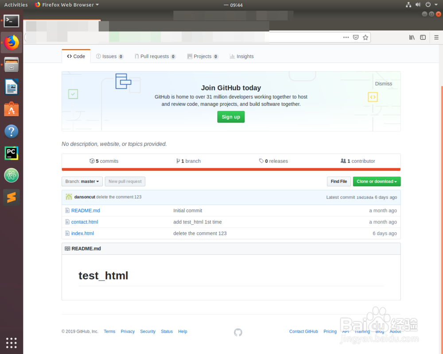Open the footer Pricing link
Viewport: 443px width, 354px height.
[330, 331]
